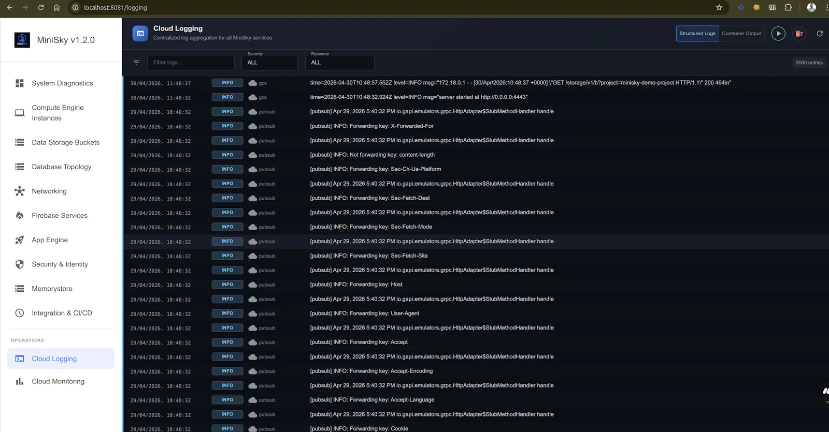Select 'Forwarding key: Sec-Fetch-Mode' log entry

[x=371, y=227]
